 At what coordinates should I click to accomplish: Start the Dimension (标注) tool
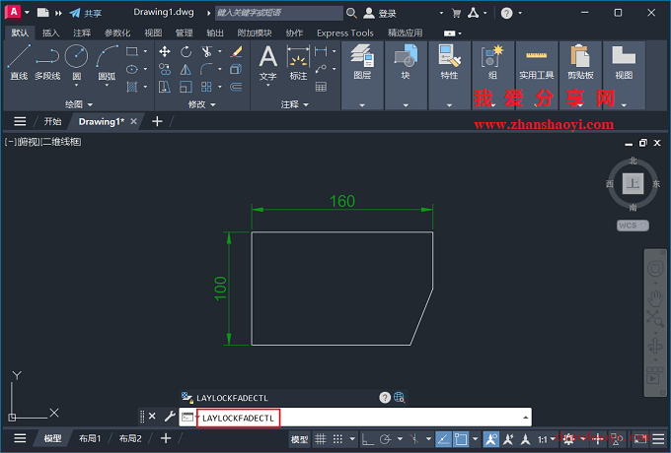(x=298, y=63)
